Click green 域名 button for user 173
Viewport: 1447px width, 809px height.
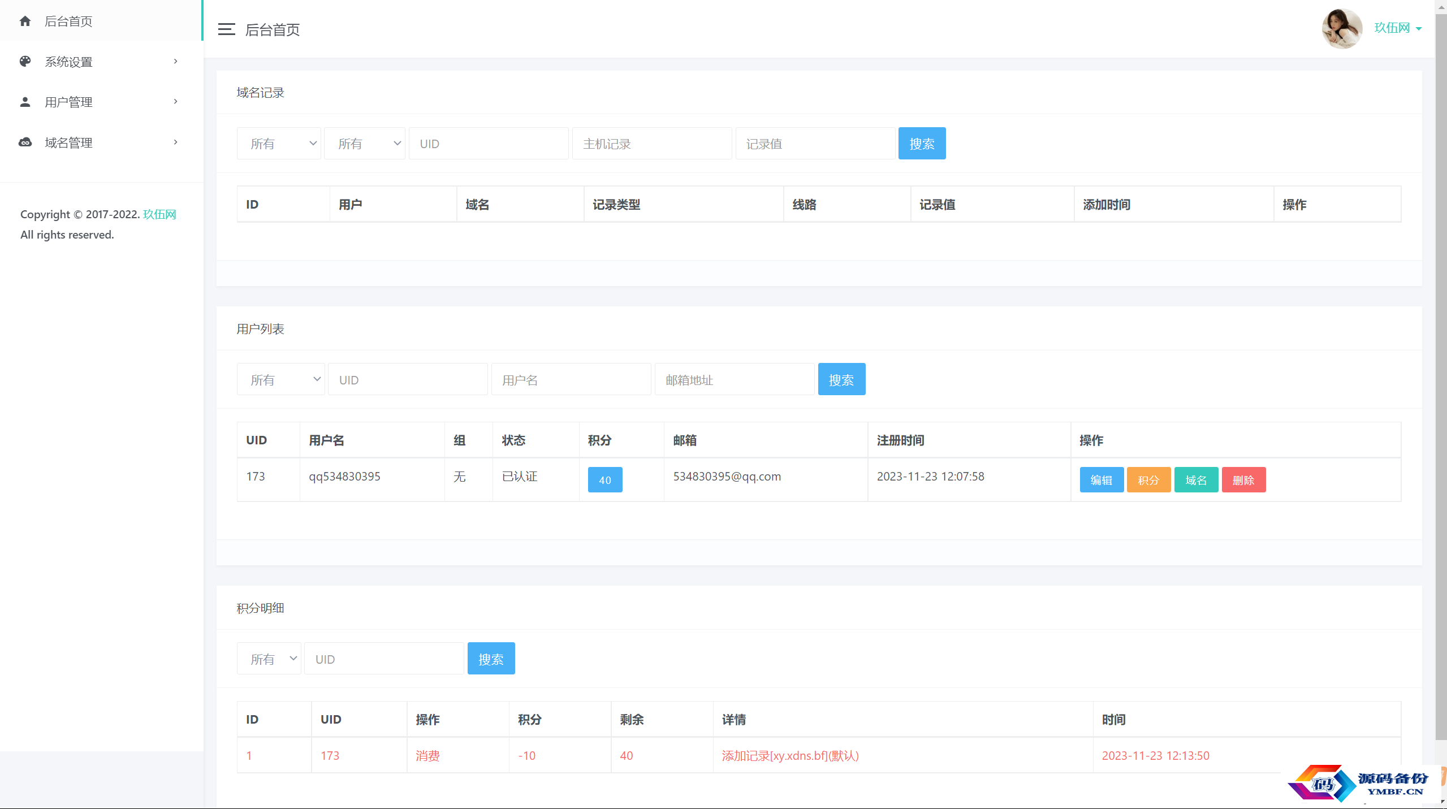click(x=1196, y=480)
